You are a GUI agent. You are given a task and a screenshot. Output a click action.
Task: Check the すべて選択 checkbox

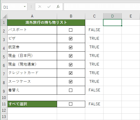[x=71, y=104]
